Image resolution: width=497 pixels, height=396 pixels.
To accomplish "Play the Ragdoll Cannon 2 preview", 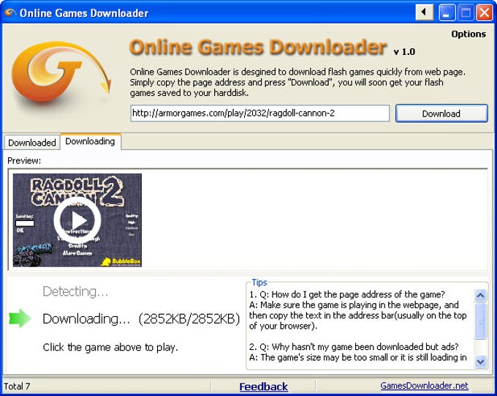I will (77, 220).
